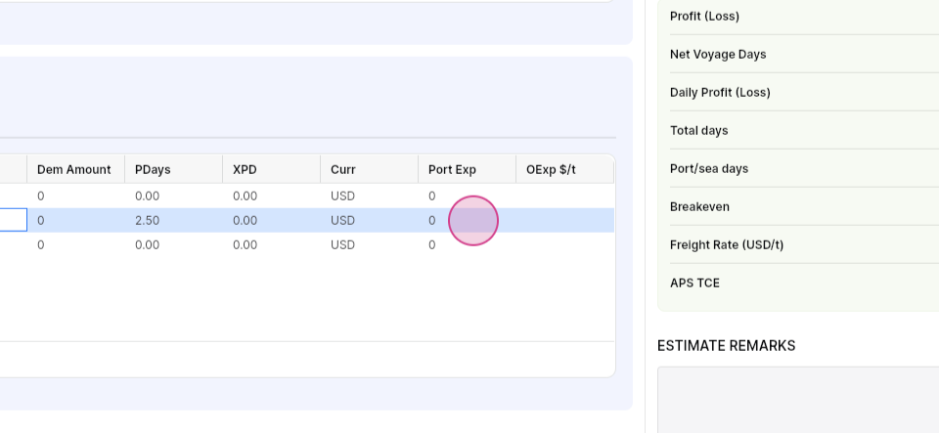Viewport: 939px width, 433px height.
Task: Select the OExp $/t column header
Action: coord(564,169)
